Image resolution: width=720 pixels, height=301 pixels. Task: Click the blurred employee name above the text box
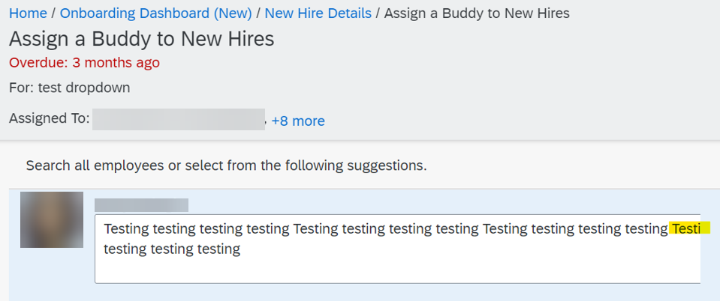pyautogui.click(x=141, y=205)
